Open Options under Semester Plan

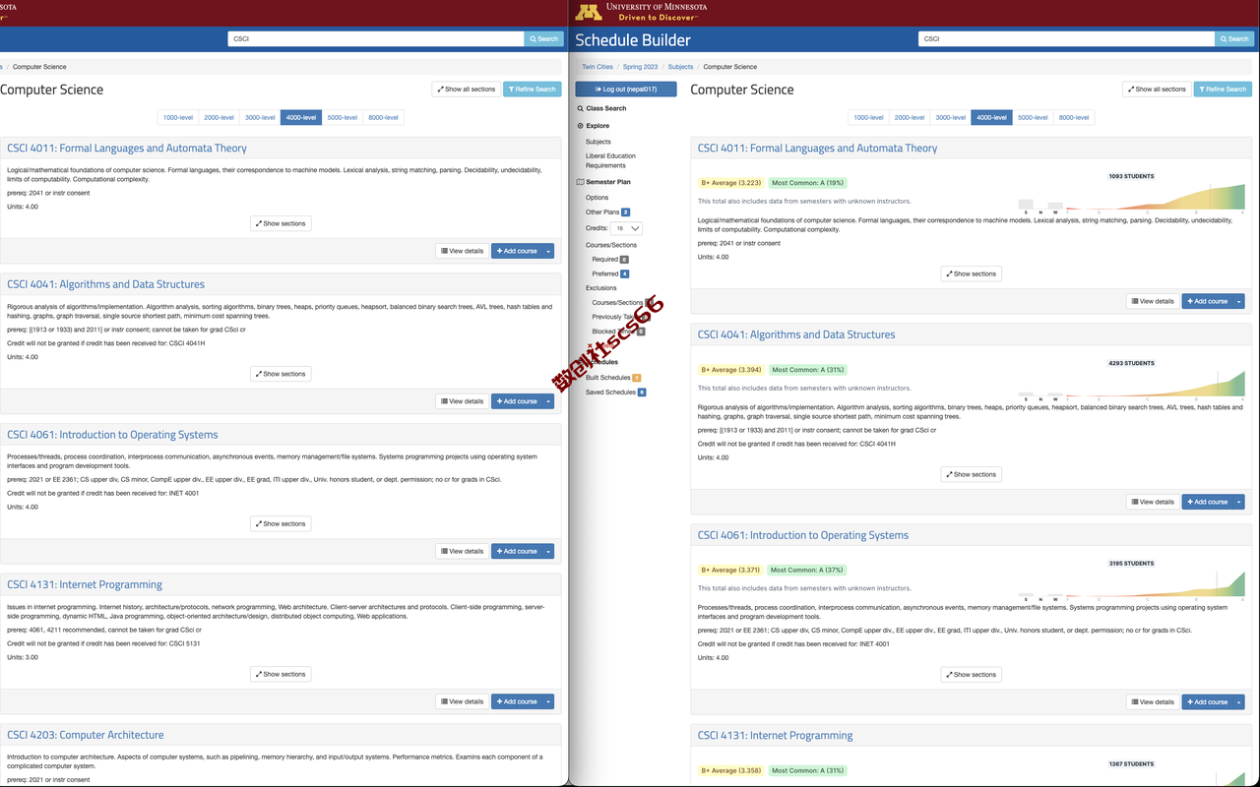(598, 198)
